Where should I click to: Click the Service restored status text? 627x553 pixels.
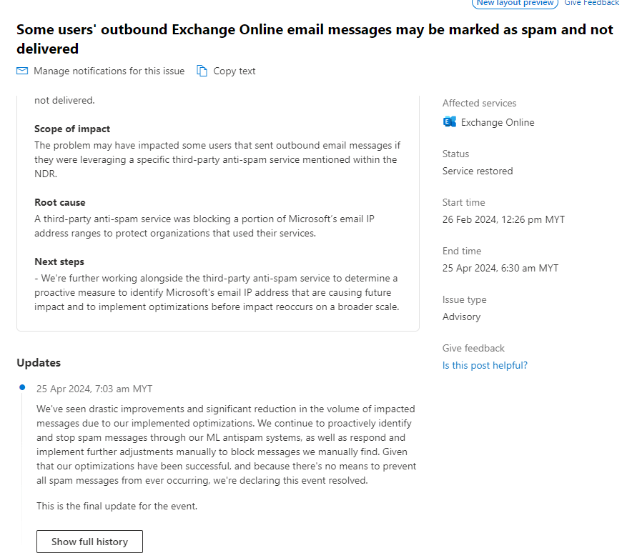(x=478, y=171)
